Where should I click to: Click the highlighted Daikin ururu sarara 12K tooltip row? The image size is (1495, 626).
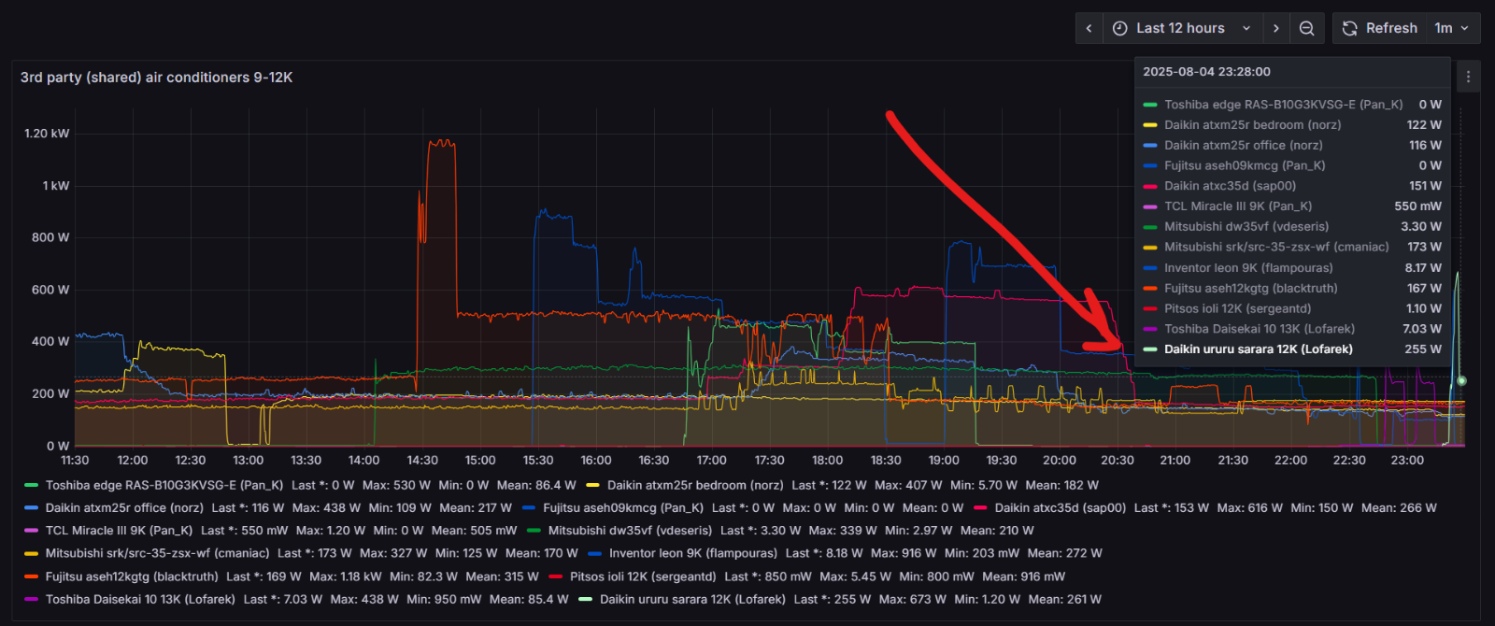[x=1292, y=349]
